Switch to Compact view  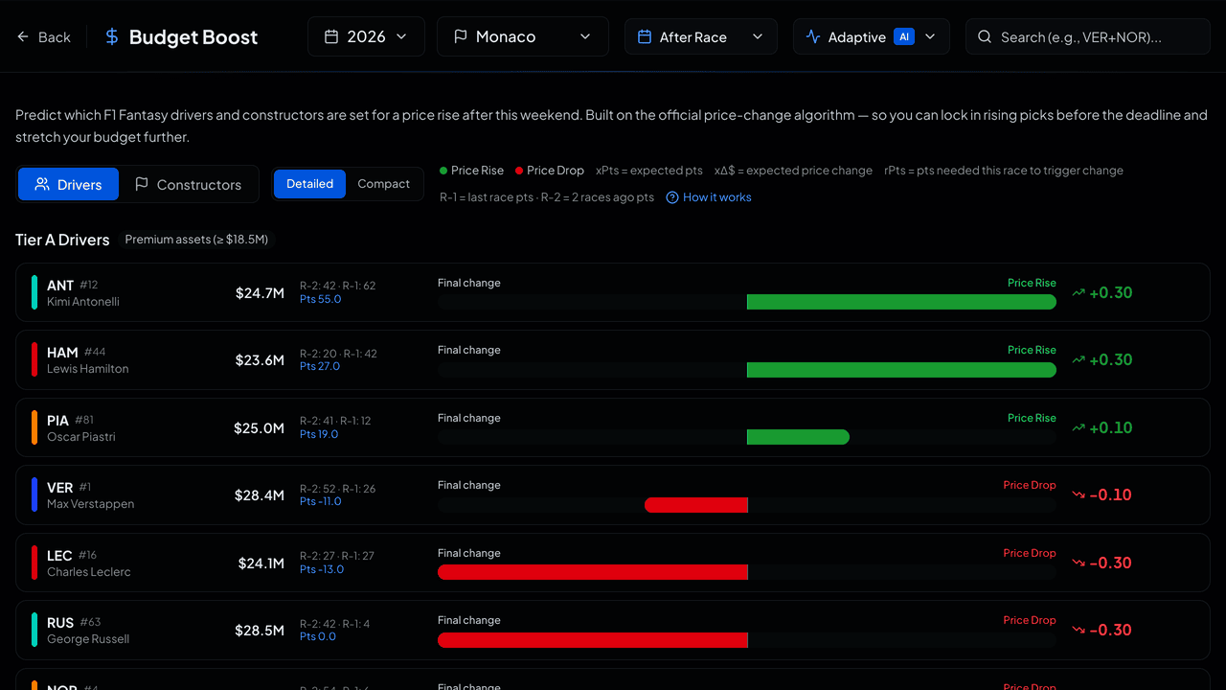pos(383,184)
